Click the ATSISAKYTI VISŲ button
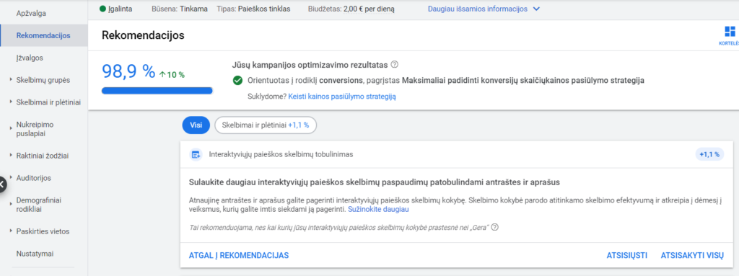This screenshot has width=739, height=276. (692, 255)
